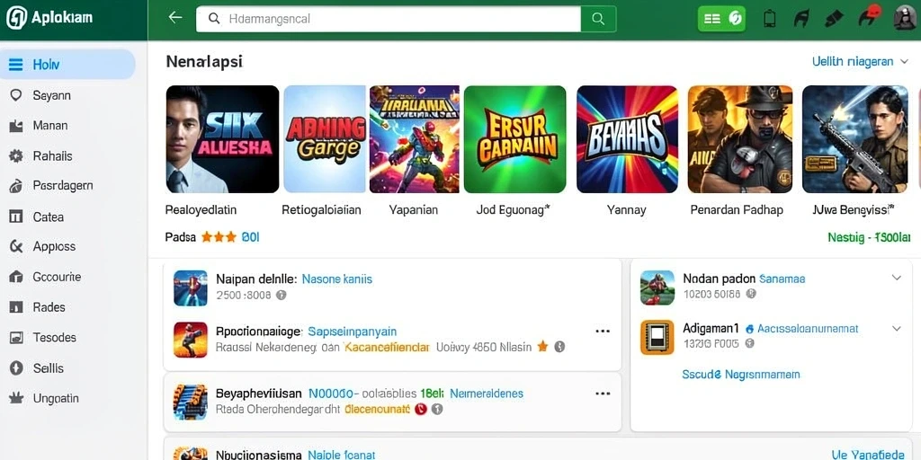Open the three-dot menu for Rpoctionpaiioge
The height and width of the screenshot is (460, 921).
point(603,332)
